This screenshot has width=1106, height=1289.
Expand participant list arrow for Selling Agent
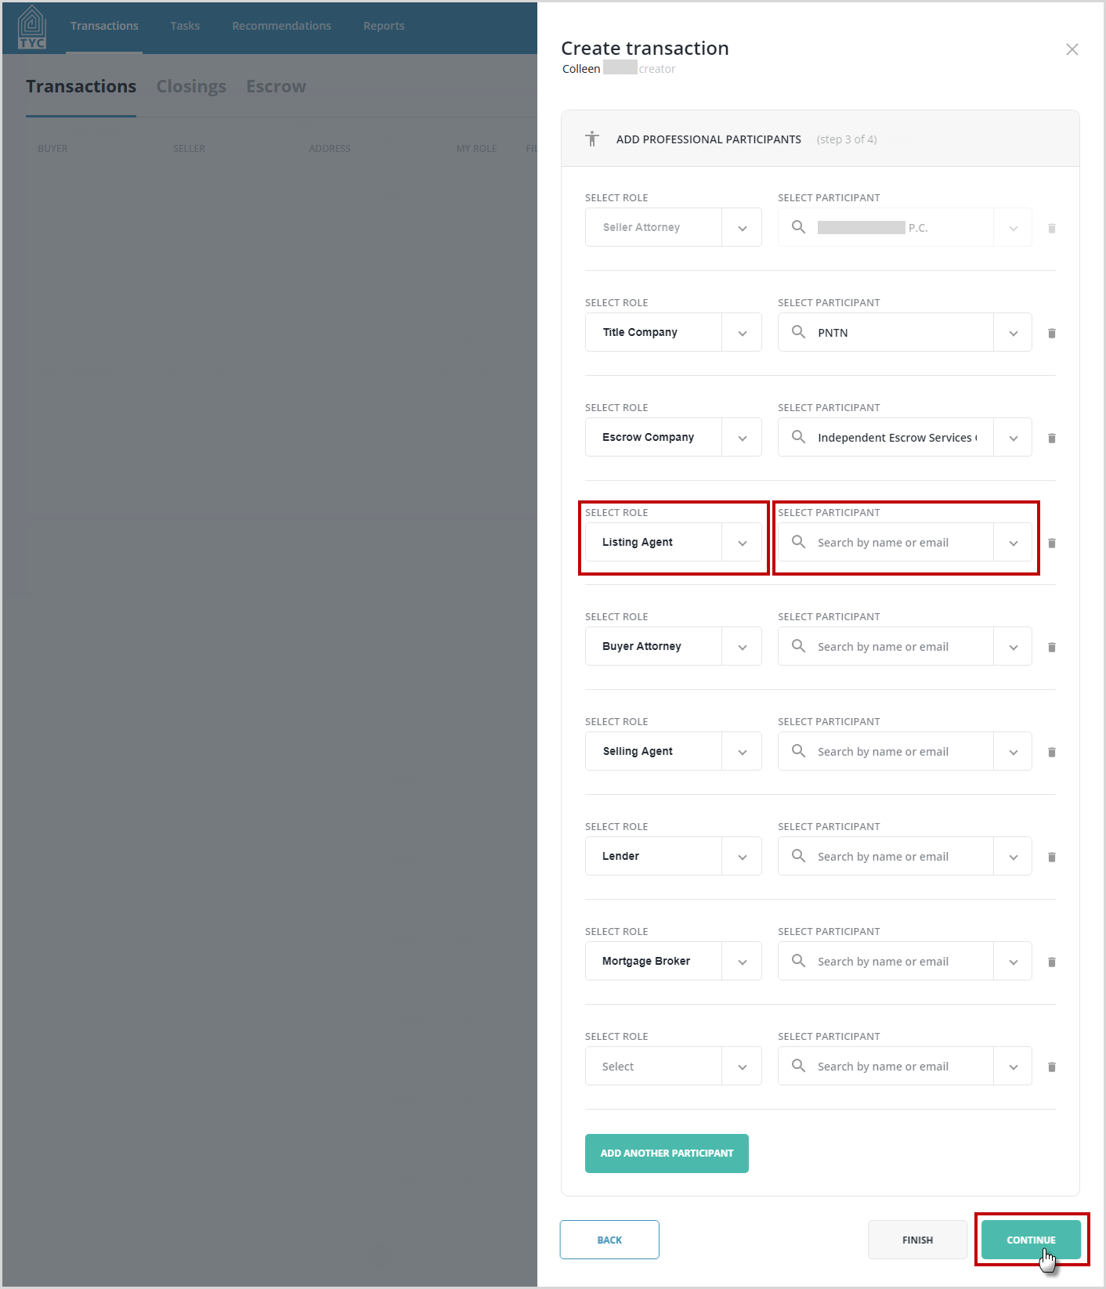tap(1013, 752)
